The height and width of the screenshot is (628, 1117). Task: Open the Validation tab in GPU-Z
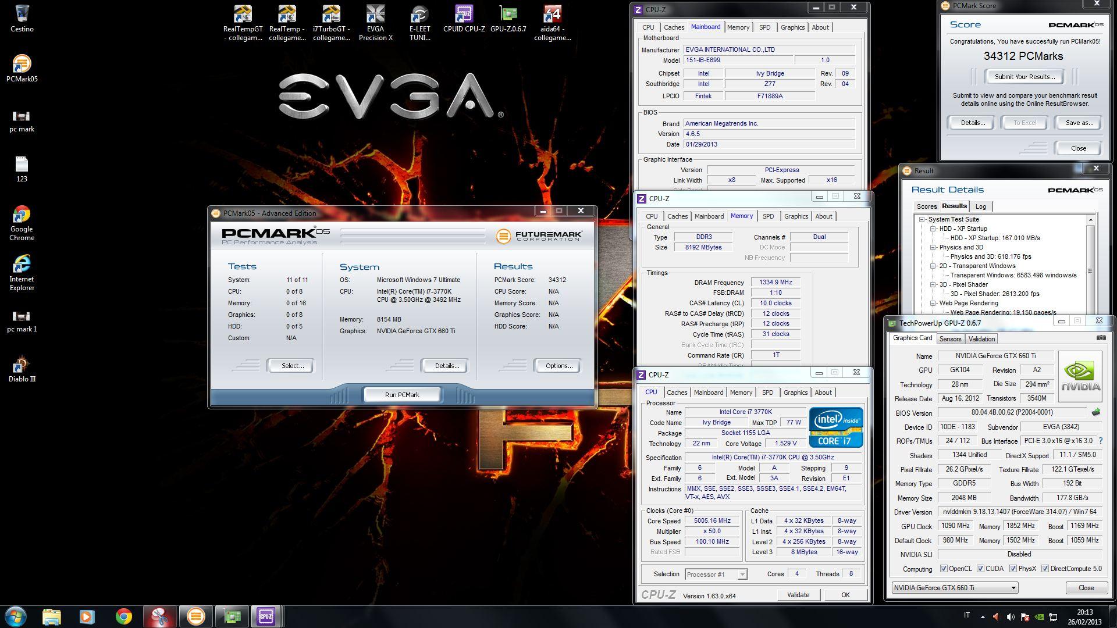[x=981, y=338]
